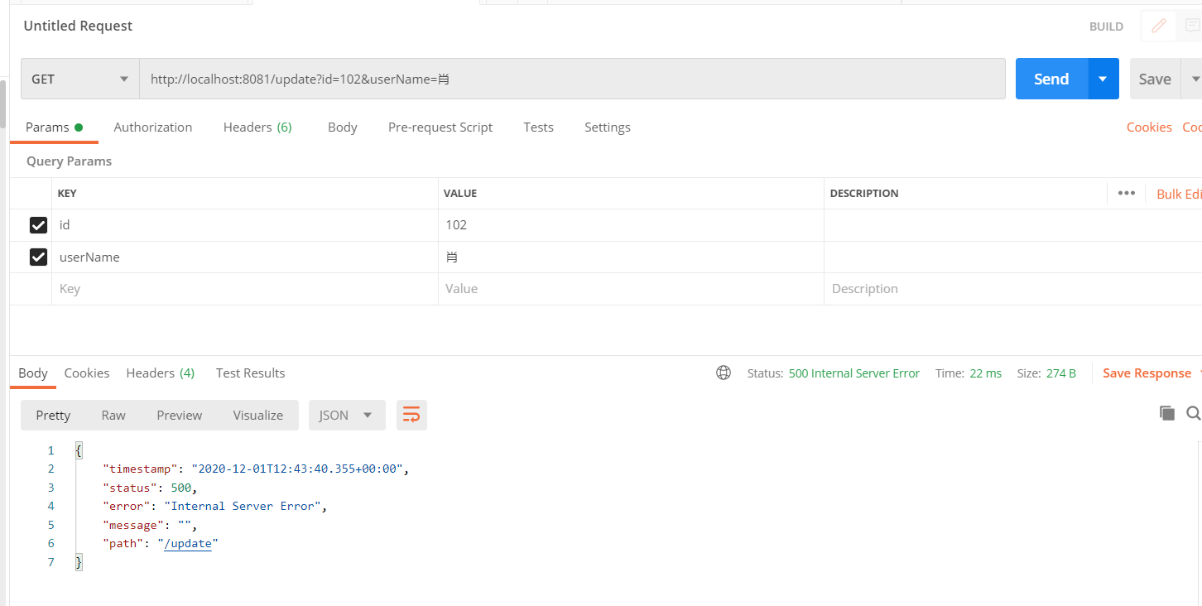Open the response Headers (4) tab
Image resolution: width=1202 pixels, height=606 pixels.
pyautogui.click(x=160, y=373)
